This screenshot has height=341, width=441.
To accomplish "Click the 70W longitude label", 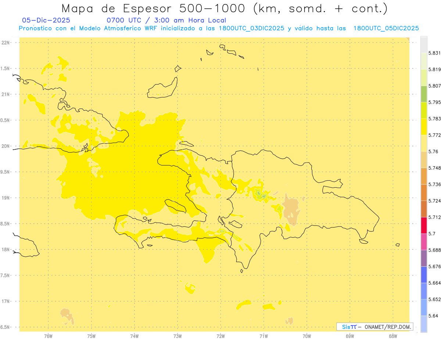I will [x=307, y=336].
